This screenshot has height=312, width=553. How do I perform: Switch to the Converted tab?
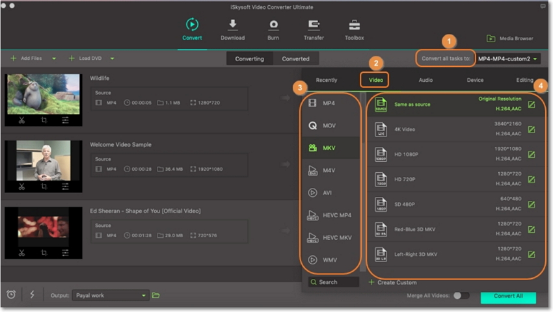[295, 58]
